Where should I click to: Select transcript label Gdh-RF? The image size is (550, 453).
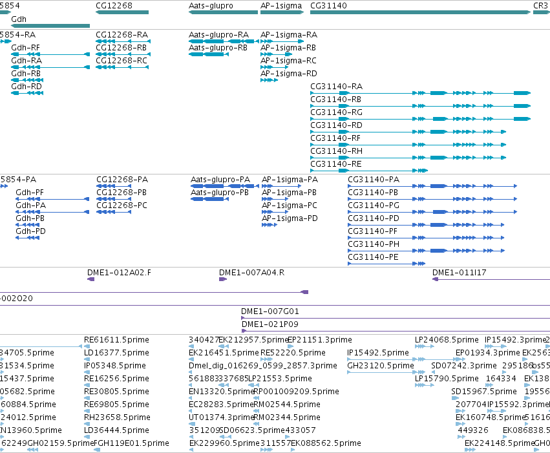tap(26, 48)
